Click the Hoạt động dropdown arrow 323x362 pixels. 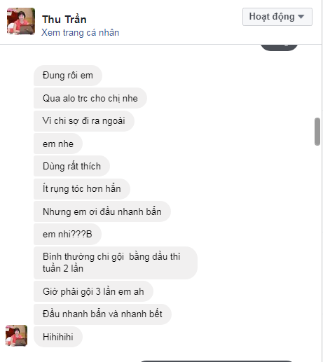pos(301,17)
